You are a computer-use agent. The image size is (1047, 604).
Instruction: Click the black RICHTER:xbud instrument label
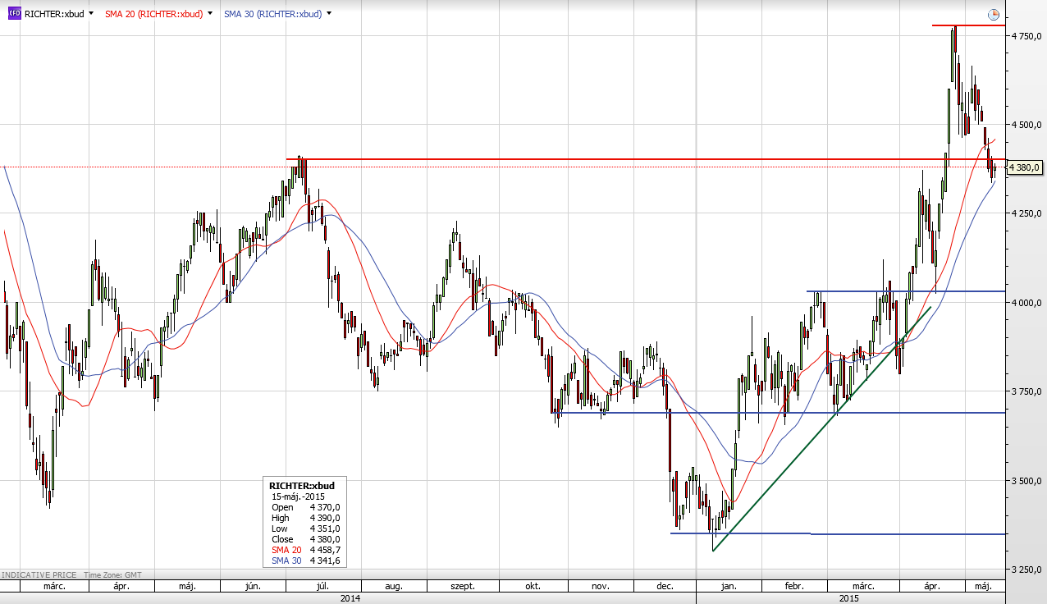pos(54,14)
